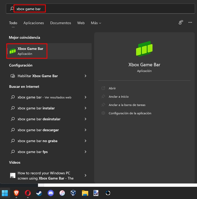Screen dimensions: 197x199
Task: Open the monitor-with-pen app on the taskbar
Action: [96, 193]
